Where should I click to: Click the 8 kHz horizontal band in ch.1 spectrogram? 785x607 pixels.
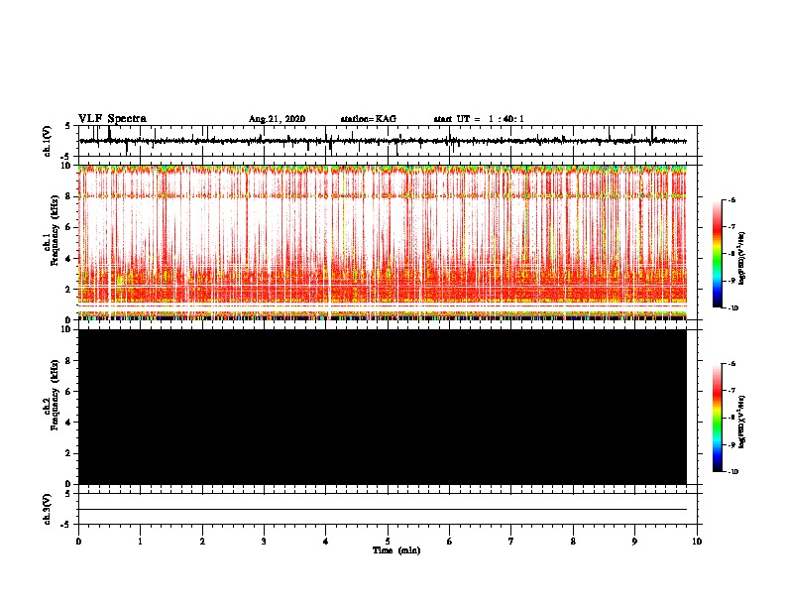(383, 195)
